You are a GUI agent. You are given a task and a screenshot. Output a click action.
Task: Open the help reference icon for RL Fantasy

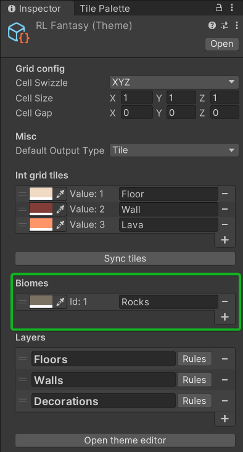point(212,26)
